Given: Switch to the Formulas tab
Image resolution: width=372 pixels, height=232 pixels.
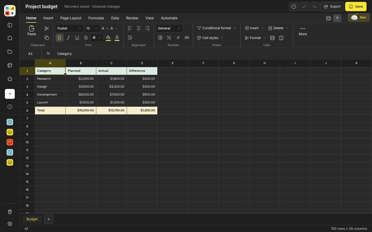Looking at the screenshot, I should click(x=96, y=18).
